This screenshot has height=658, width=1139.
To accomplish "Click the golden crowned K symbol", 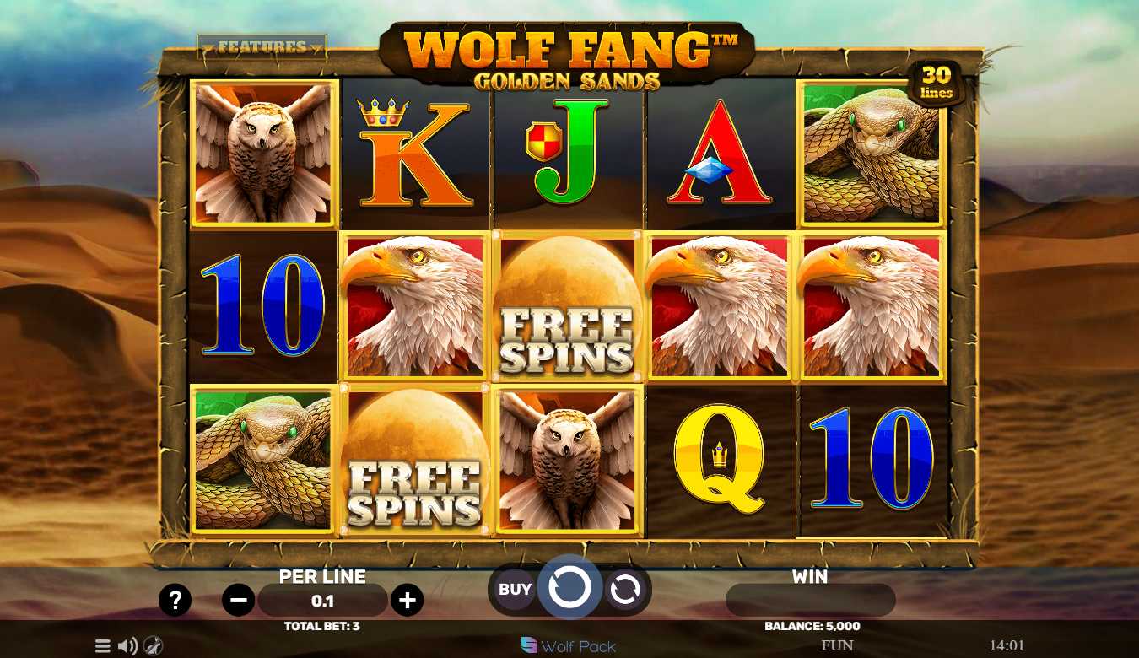I will point(415,154).
